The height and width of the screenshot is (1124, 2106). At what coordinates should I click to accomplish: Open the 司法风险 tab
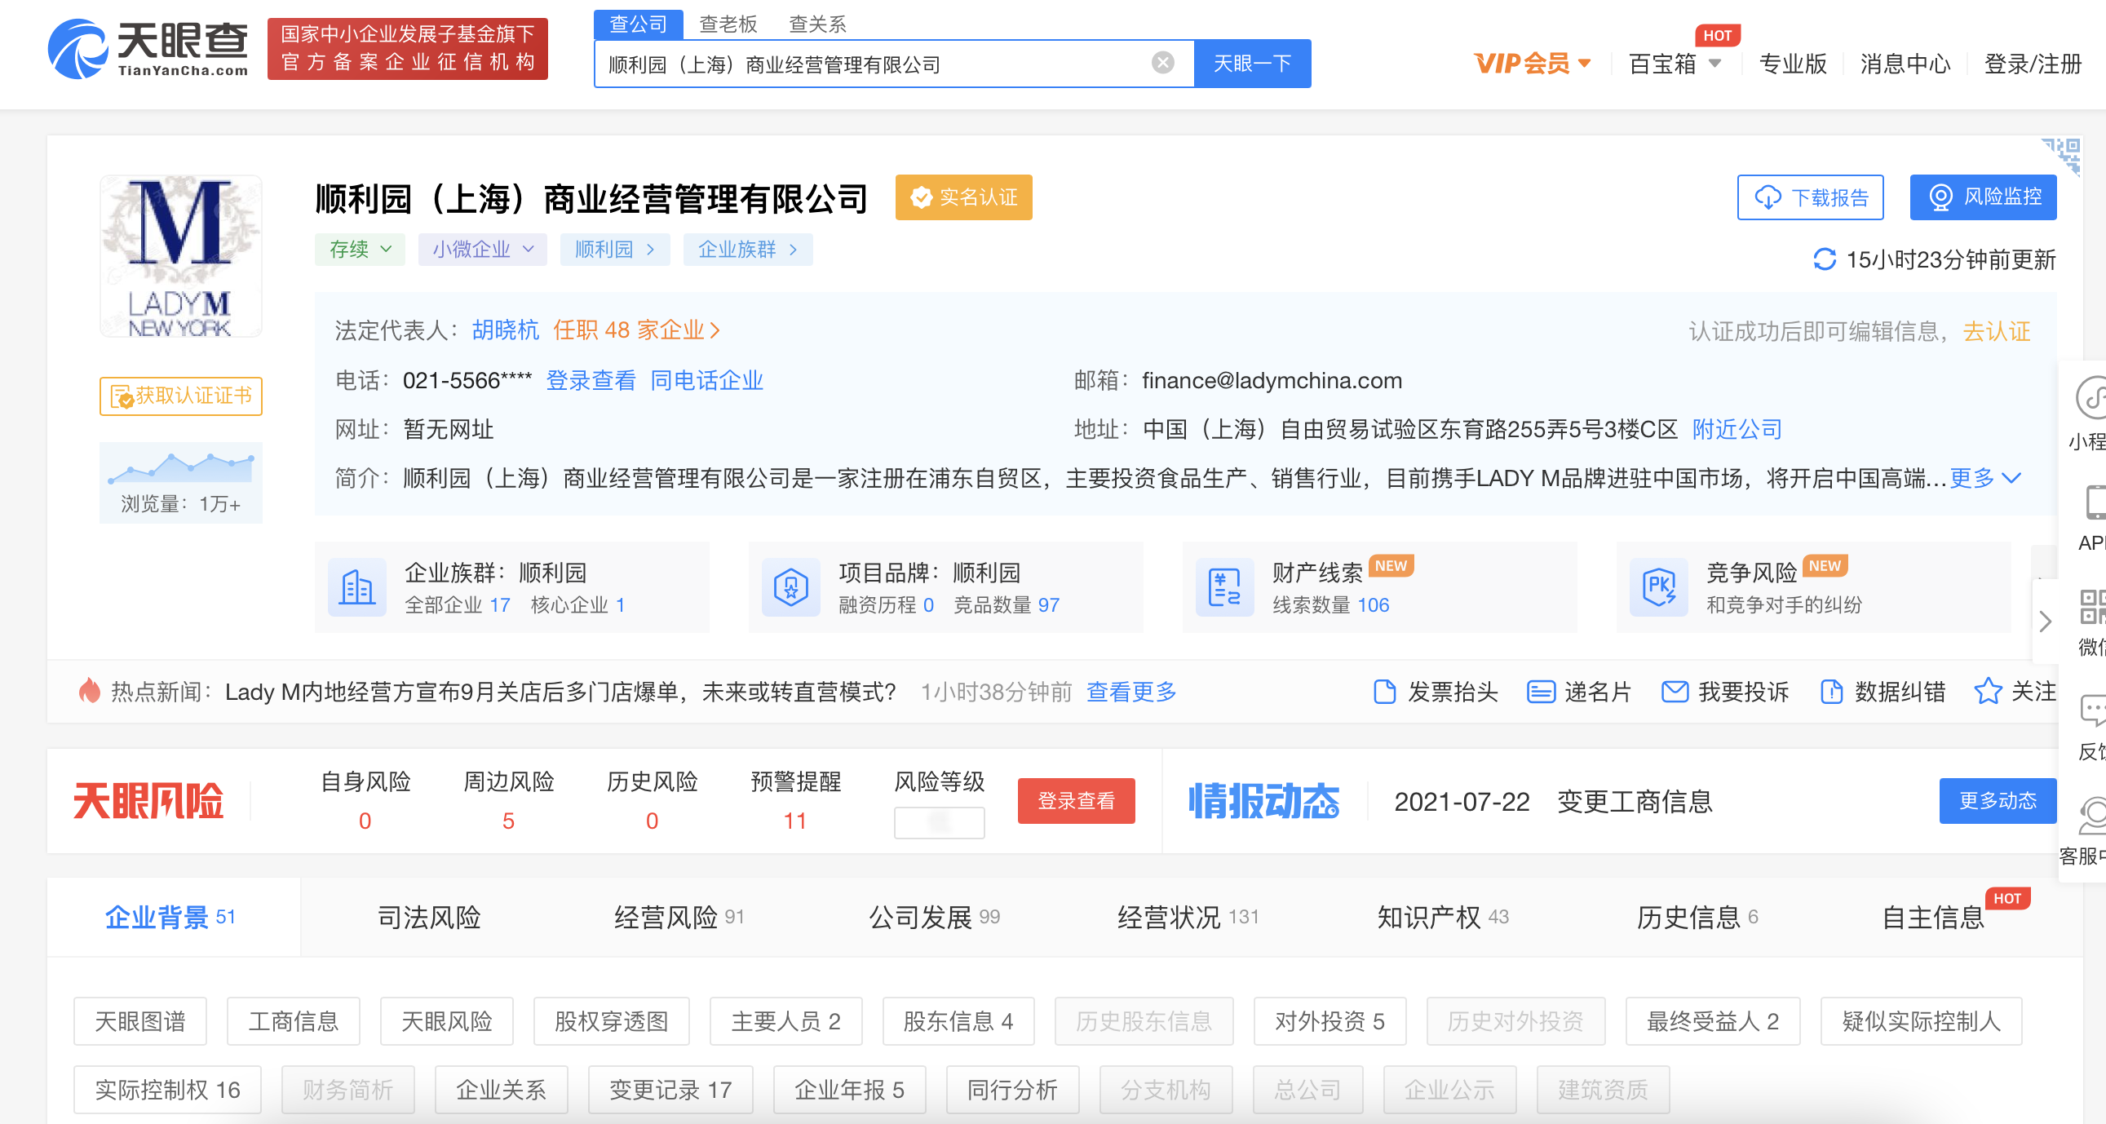(428, 916)
